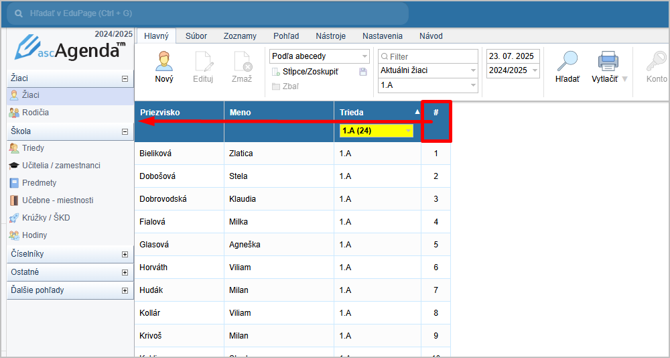Image resolution: width=670 pixels, height=358 pixels.
Task: Click the Filter input field
Action: coord(427,56)
